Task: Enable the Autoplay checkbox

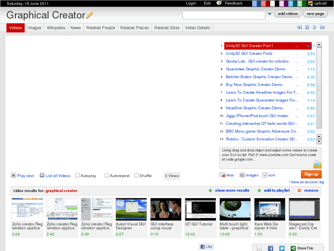Action: (78, 175)
